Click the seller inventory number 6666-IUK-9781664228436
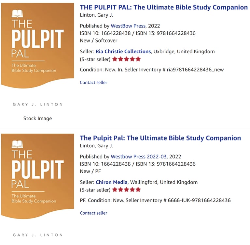 199,200
